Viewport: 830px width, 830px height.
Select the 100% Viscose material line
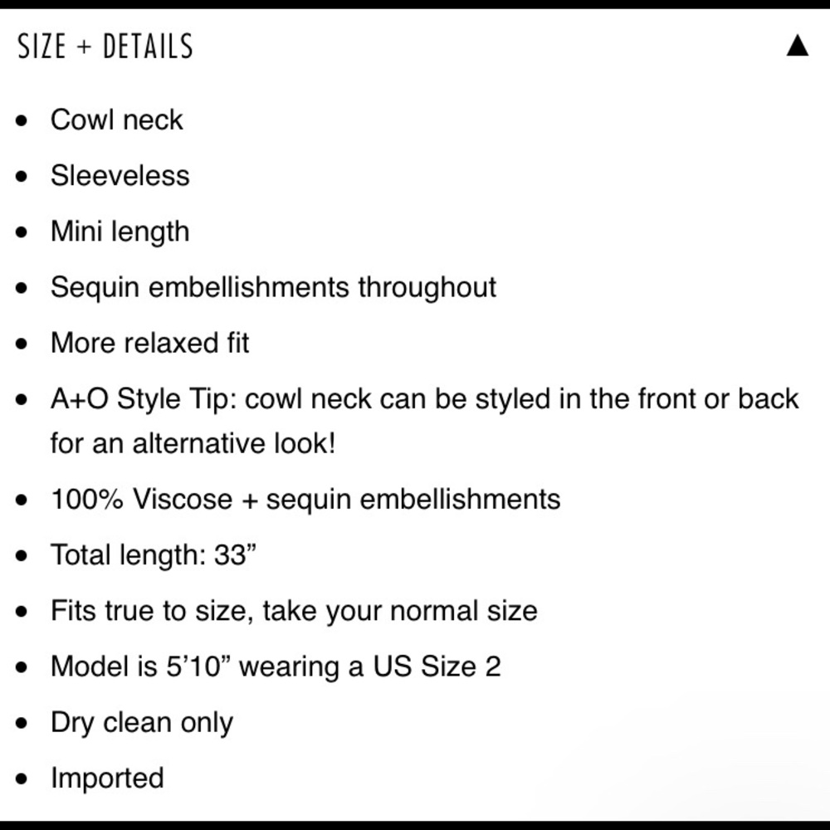[305, 499]
